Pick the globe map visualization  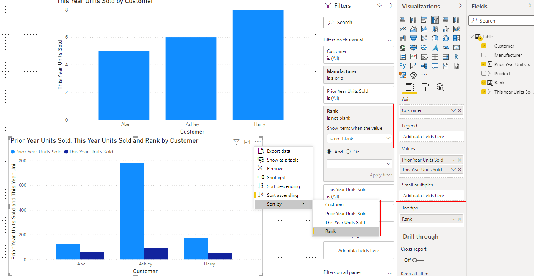click(x=402, y=48)
